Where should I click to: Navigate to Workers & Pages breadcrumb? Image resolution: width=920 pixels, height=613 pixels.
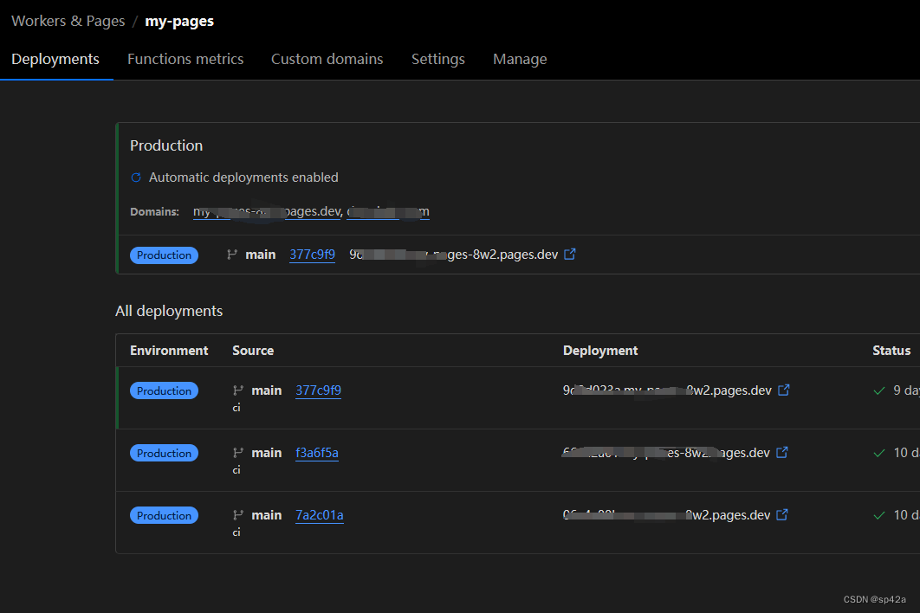coord(68,21)
